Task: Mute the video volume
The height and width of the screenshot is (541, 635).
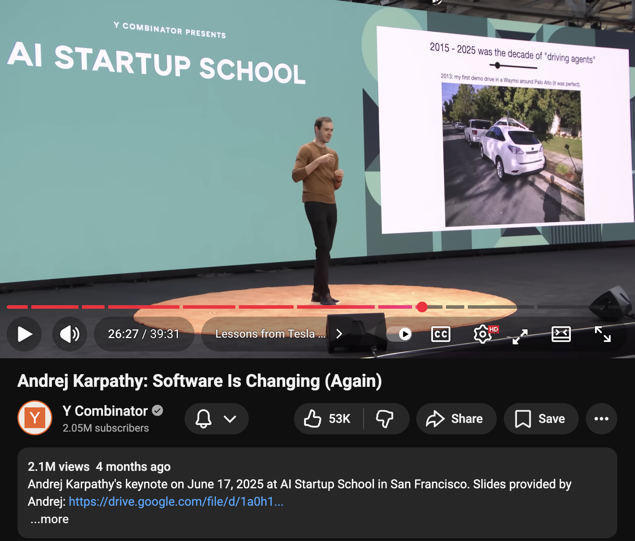Action: 69,334
